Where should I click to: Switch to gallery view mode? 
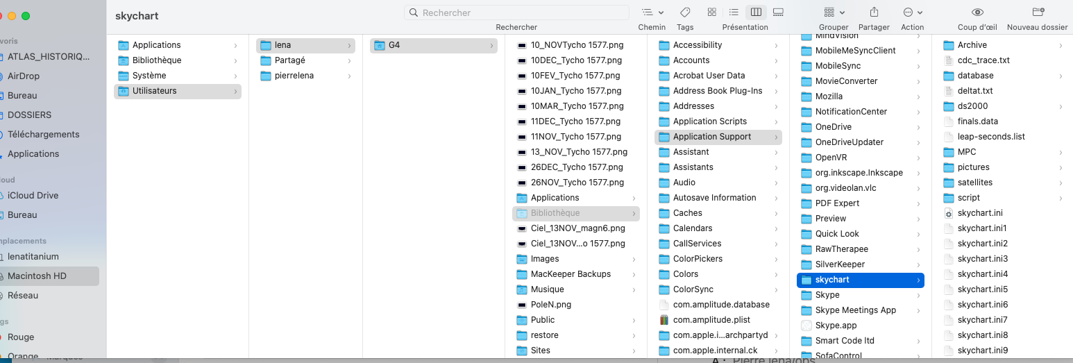778,12
